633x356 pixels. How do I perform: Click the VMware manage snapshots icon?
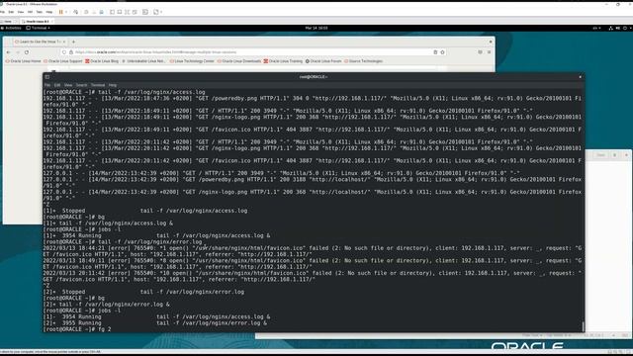pos(101,12)
